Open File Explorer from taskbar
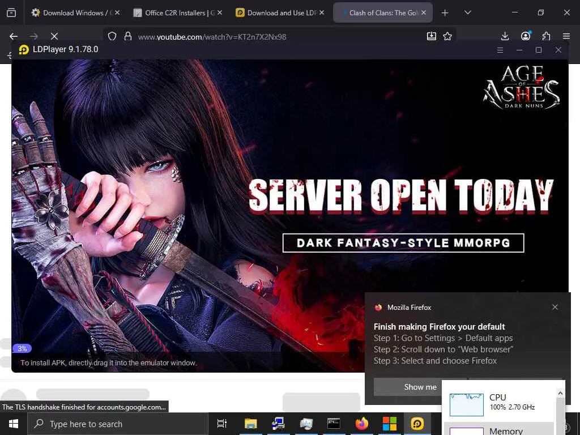Viewport: 580px width, 435px height. [x=250, y=424]
